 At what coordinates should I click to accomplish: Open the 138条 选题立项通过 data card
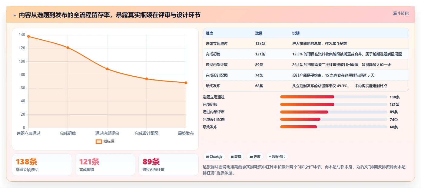42,165
